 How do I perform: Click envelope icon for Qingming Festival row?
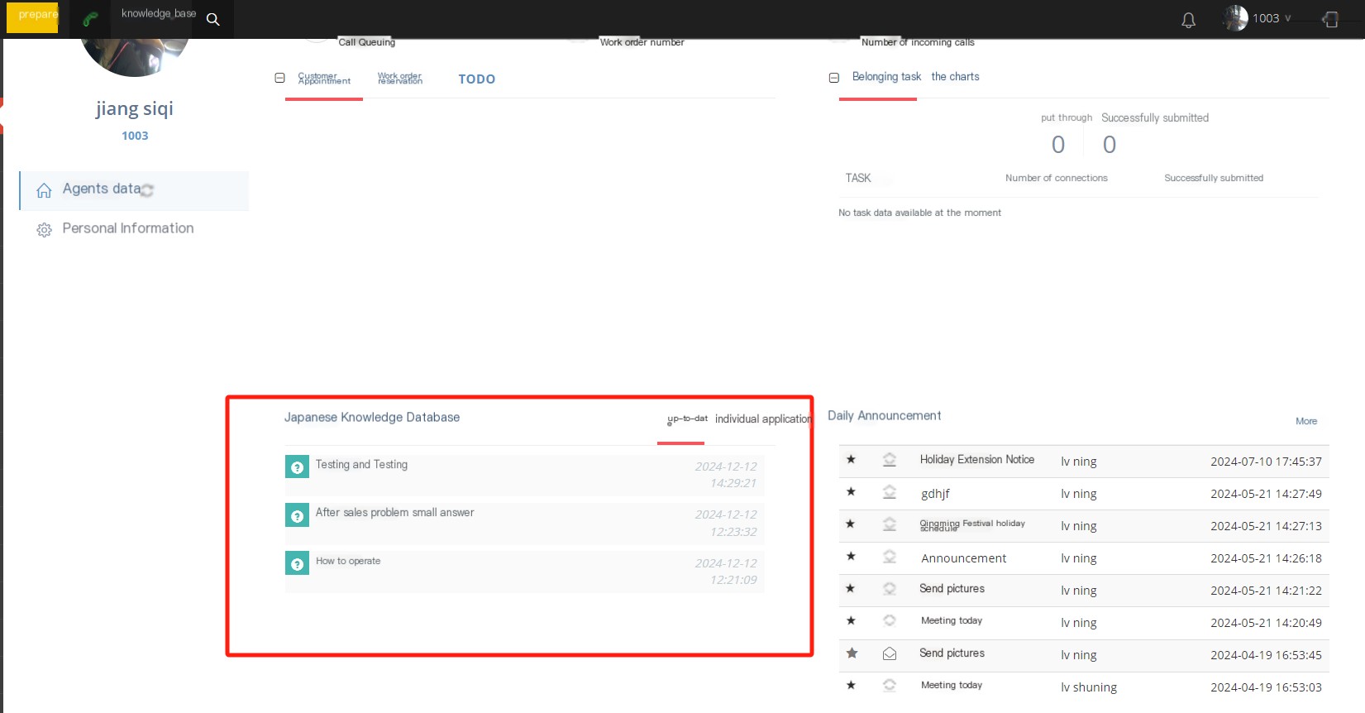[890, 524]
